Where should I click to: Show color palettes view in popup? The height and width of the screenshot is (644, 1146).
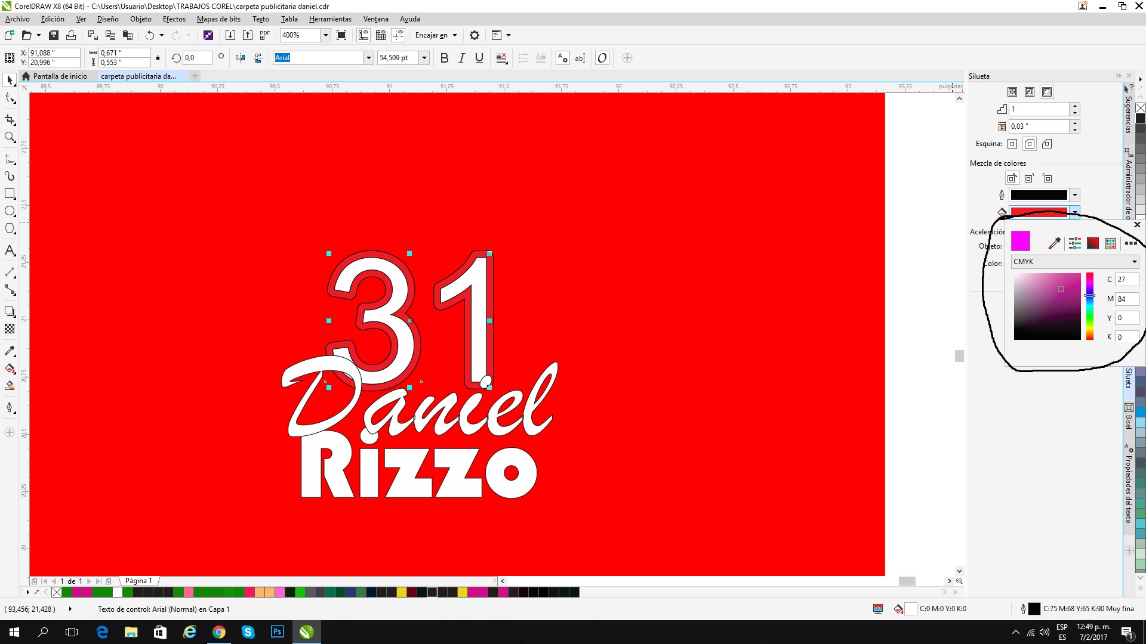1110,243
